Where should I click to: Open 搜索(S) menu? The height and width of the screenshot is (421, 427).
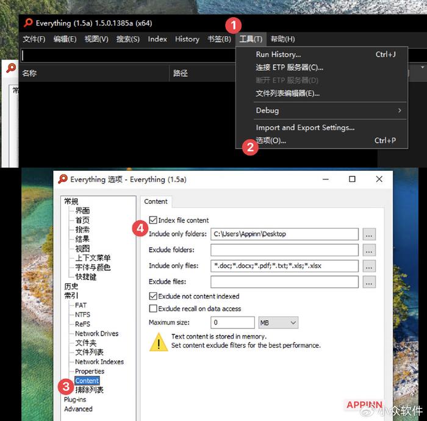point(128,39)
